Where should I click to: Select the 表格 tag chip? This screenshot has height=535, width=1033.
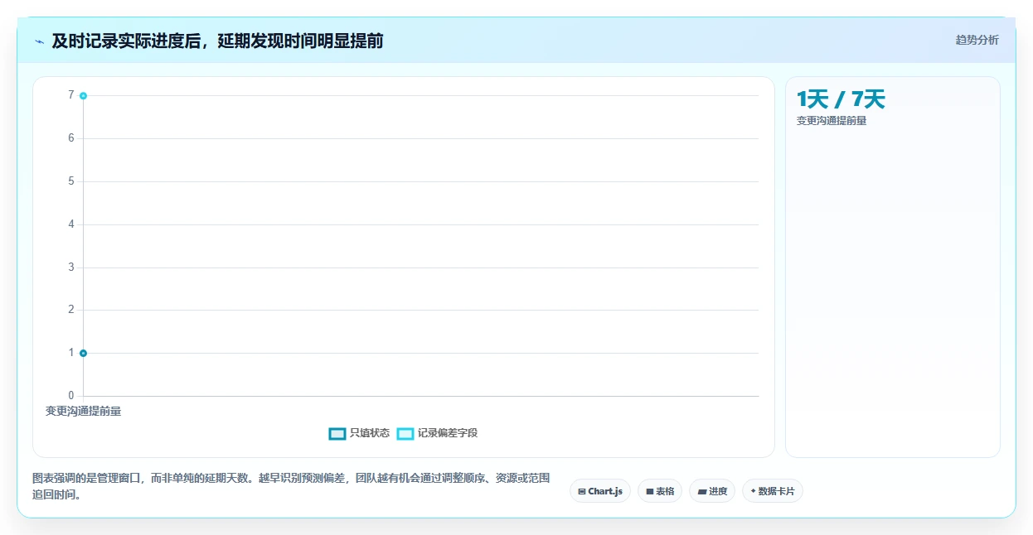pyautogui.click(x=660, y=491)
